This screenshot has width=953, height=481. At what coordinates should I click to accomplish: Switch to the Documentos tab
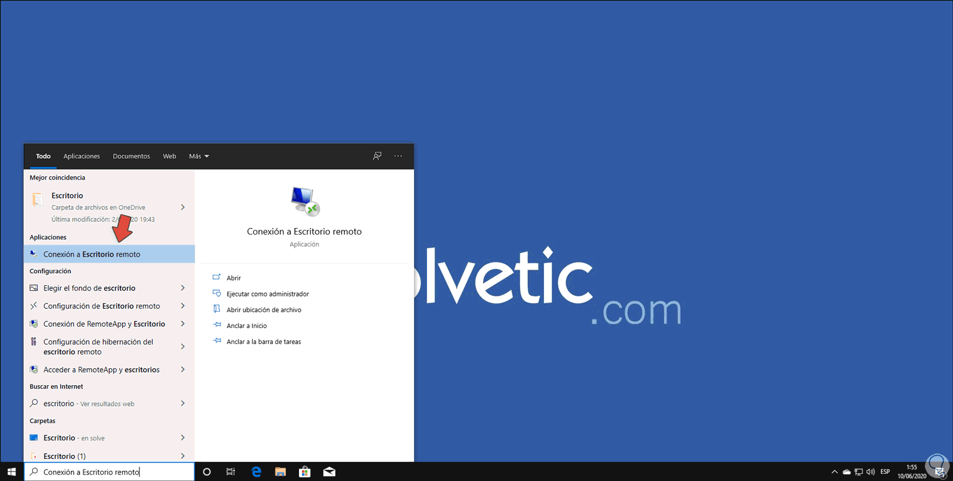click(x=131, y=156)
